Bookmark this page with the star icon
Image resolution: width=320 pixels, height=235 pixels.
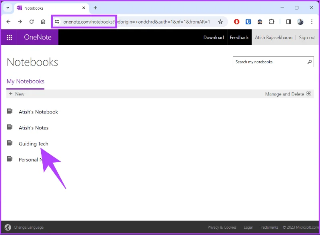point(220,22)
